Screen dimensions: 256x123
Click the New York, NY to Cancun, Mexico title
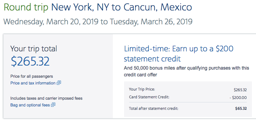pos(122,7)
